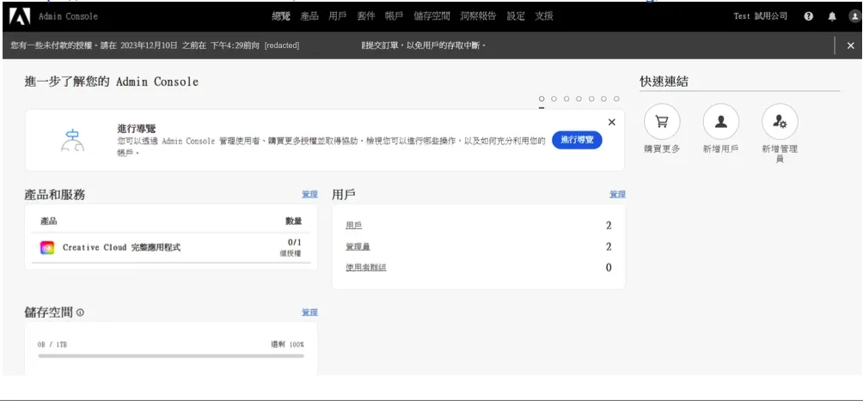Click 管理 link beside 用戶 section

617,194
